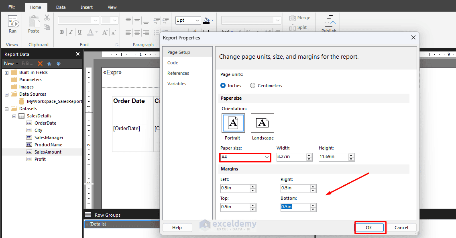
Task: Click the Run report icon
Action: [13, 22]
